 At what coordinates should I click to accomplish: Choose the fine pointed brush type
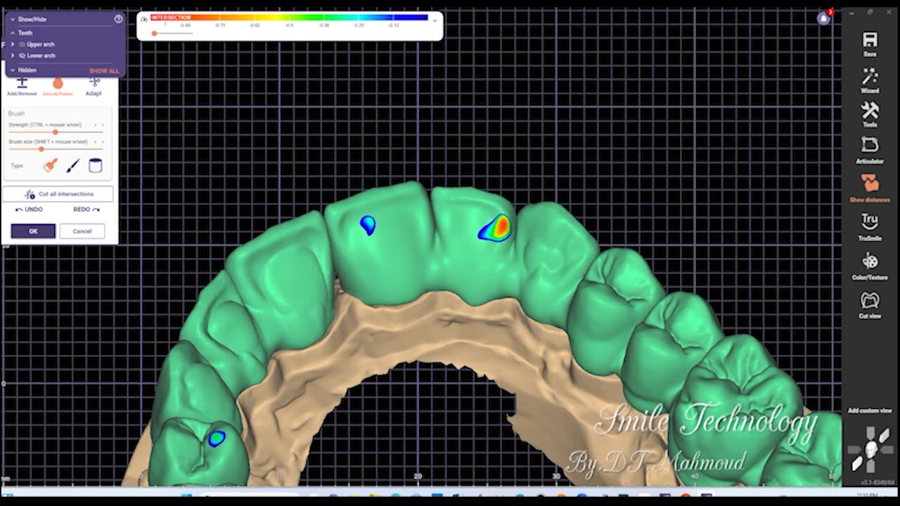(73, 166)
